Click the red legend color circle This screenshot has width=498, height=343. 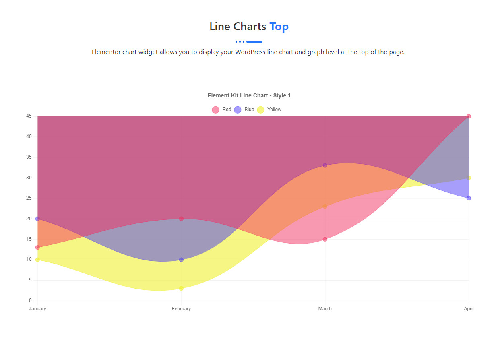[215, 110]
